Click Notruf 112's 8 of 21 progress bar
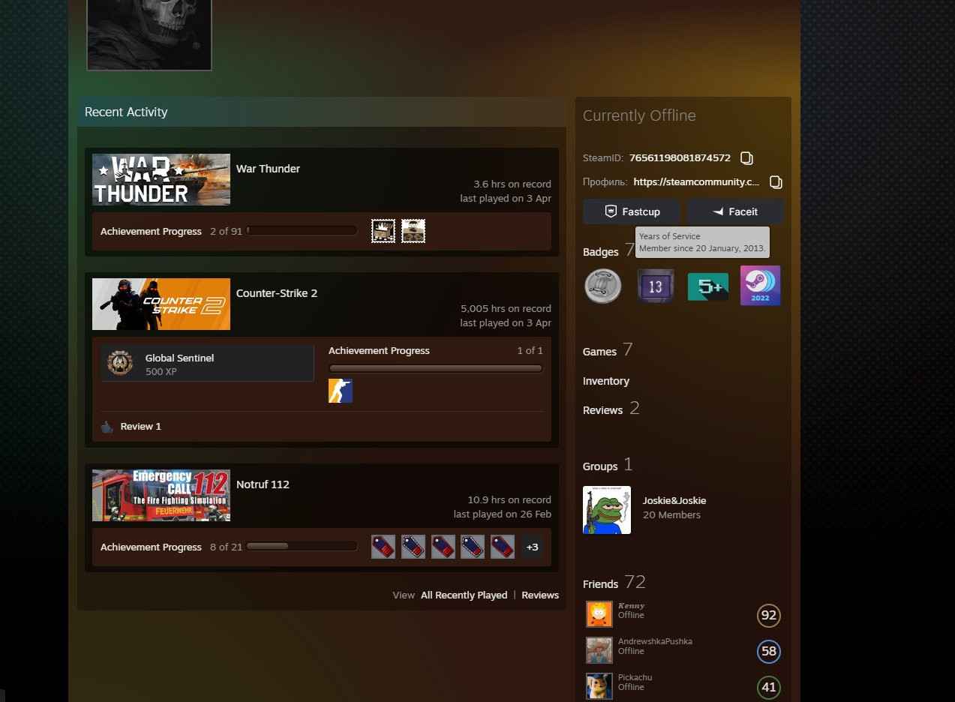 coord(302,547)
